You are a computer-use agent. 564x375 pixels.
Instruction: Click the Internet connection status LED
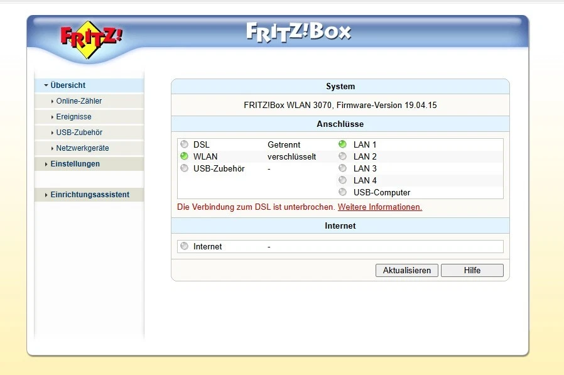[x=185, y=246]
